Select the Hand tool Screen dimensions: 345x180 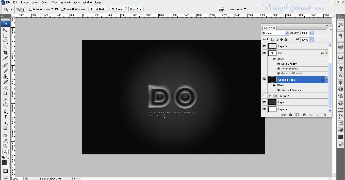(x=5, y=146)
